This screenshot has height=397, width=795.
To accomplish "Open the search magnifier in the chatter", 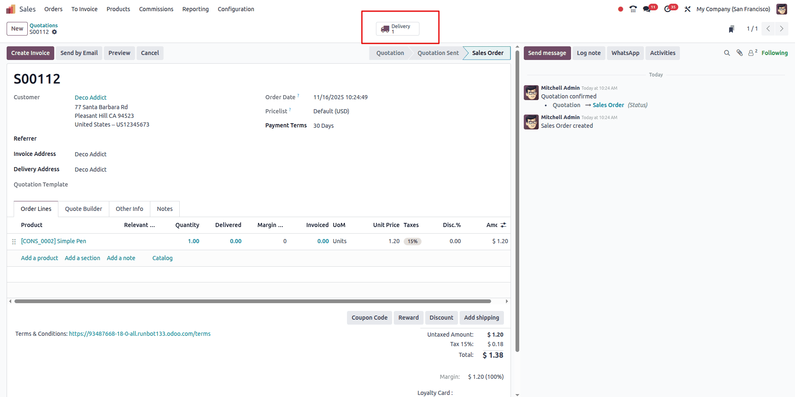I will [x=727, y=53].
